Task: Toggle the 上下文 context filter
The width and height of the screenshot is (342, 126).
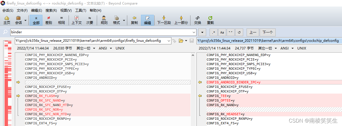Action: pyautogui.click(x=77, y=20)
